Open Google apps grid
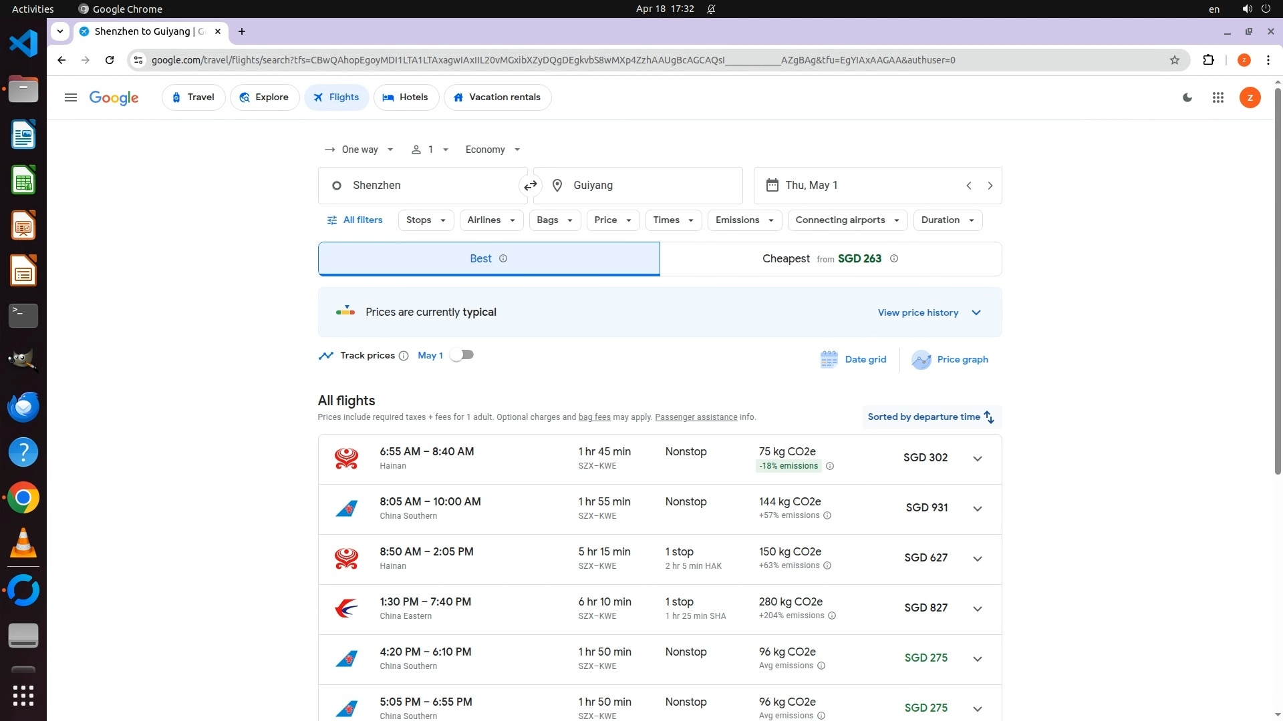 click(x=1218, y=97)
